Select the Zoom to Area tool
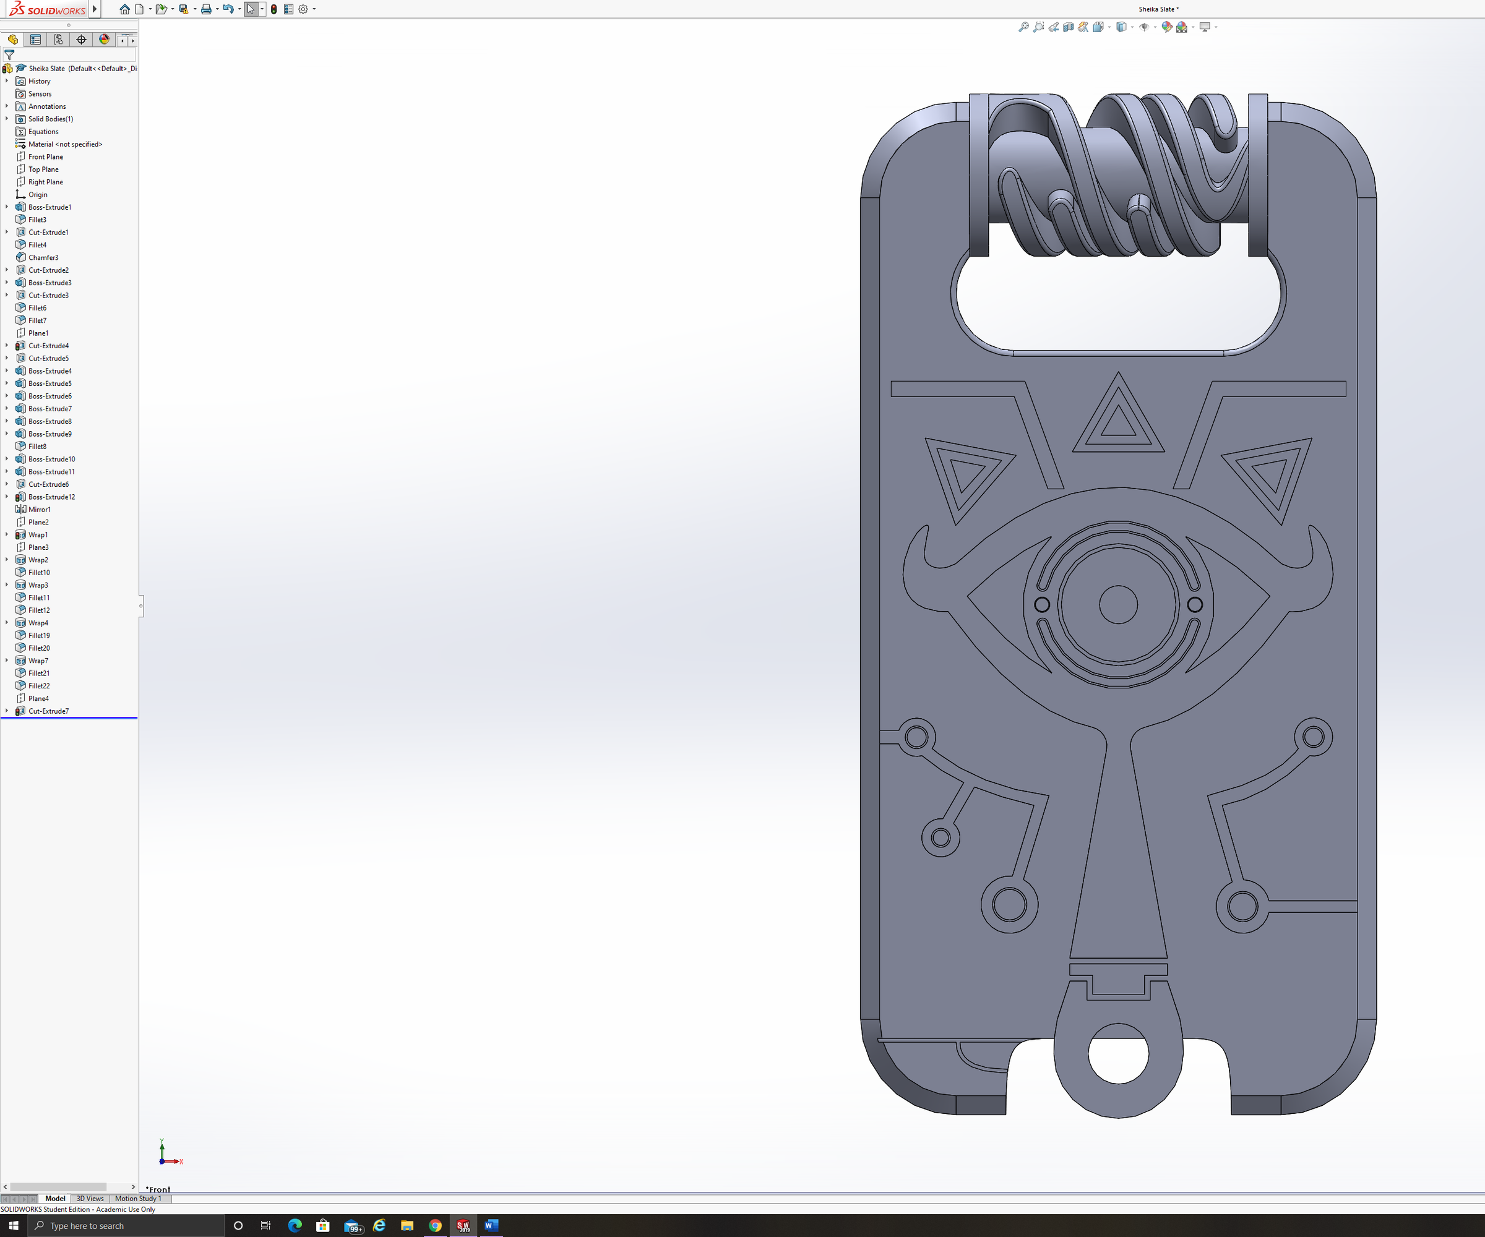 click(x=1038, y=27)
